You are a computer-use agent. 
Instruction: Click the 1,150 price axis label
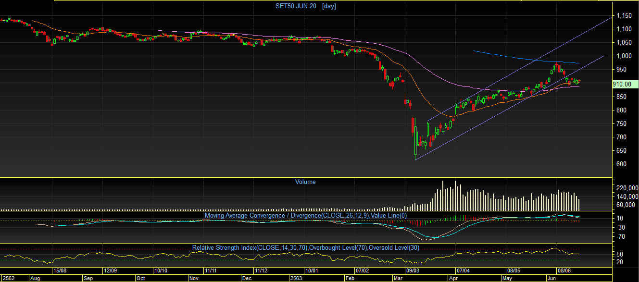click(625, 16)
